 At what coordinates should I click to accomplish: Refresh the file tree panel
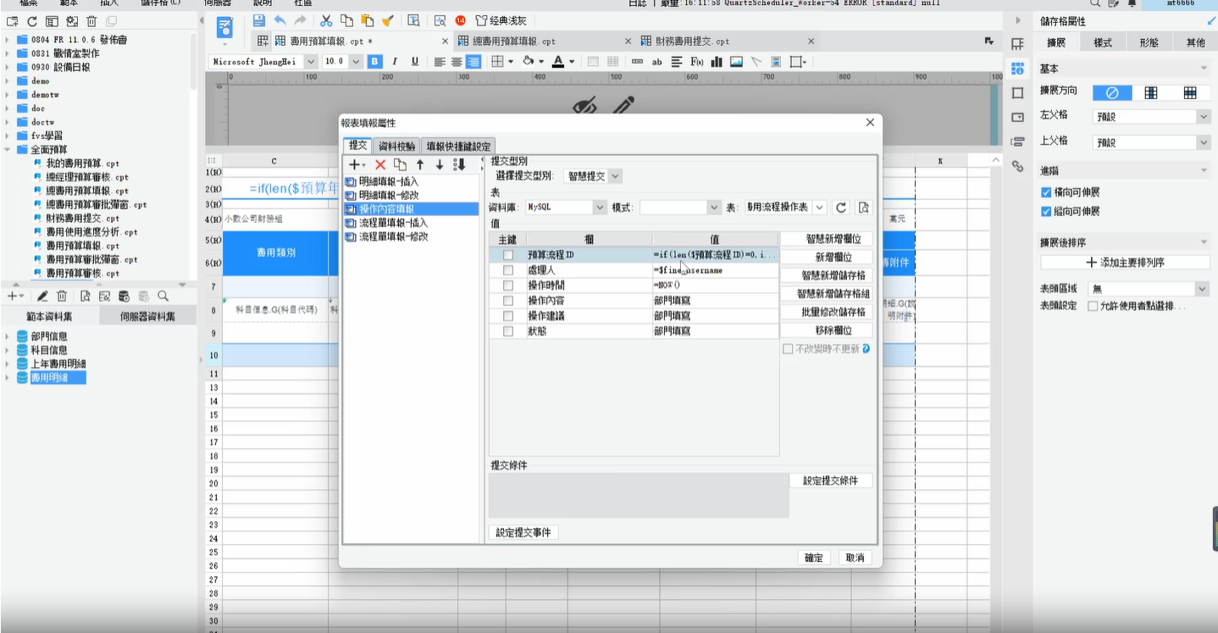[x=32, y=21]
